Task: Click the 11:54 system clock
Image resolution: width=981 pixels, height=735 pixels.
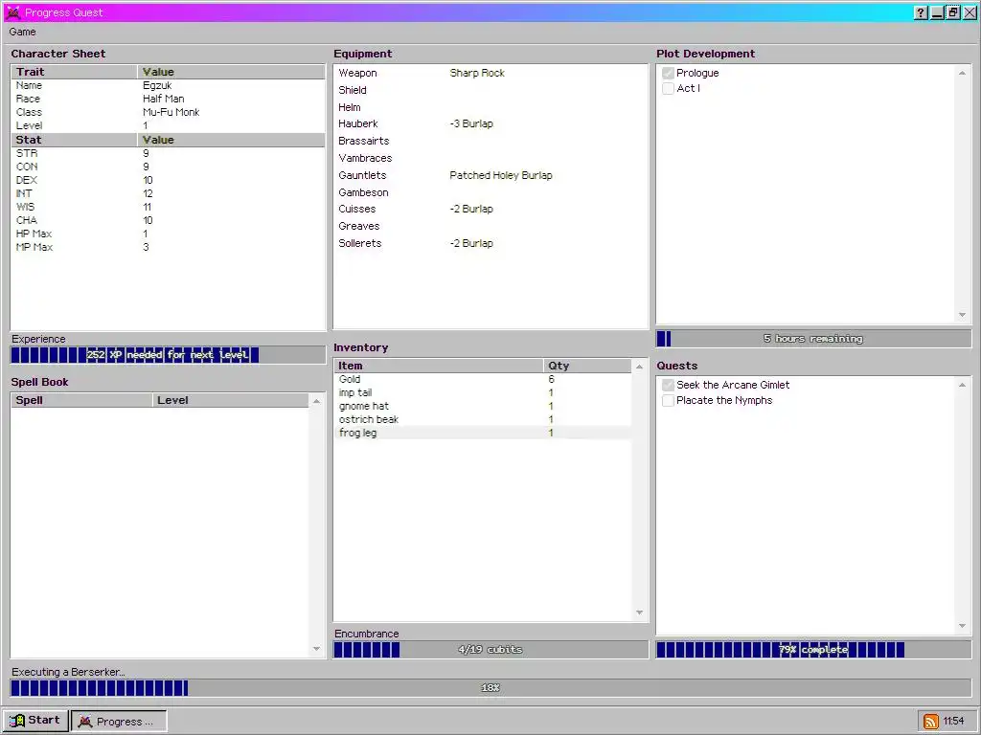Action: click(953, 722)
